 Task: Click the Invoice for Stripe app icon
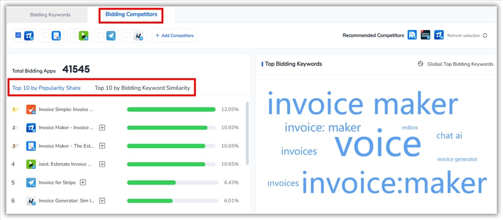pyautogui.click(x=31, y=183)
